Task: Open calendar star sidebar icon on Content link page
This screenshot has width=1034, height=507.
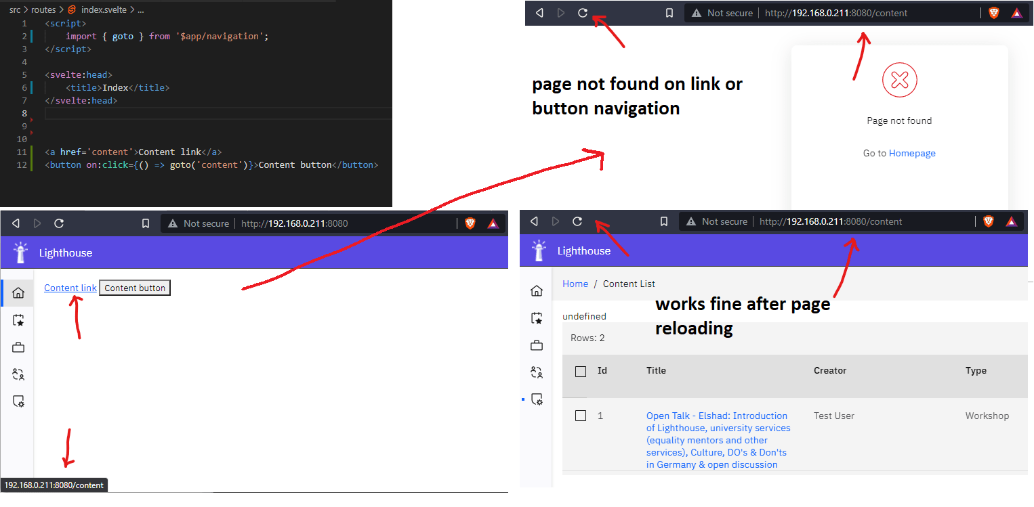Action: [x=18, y=320]
